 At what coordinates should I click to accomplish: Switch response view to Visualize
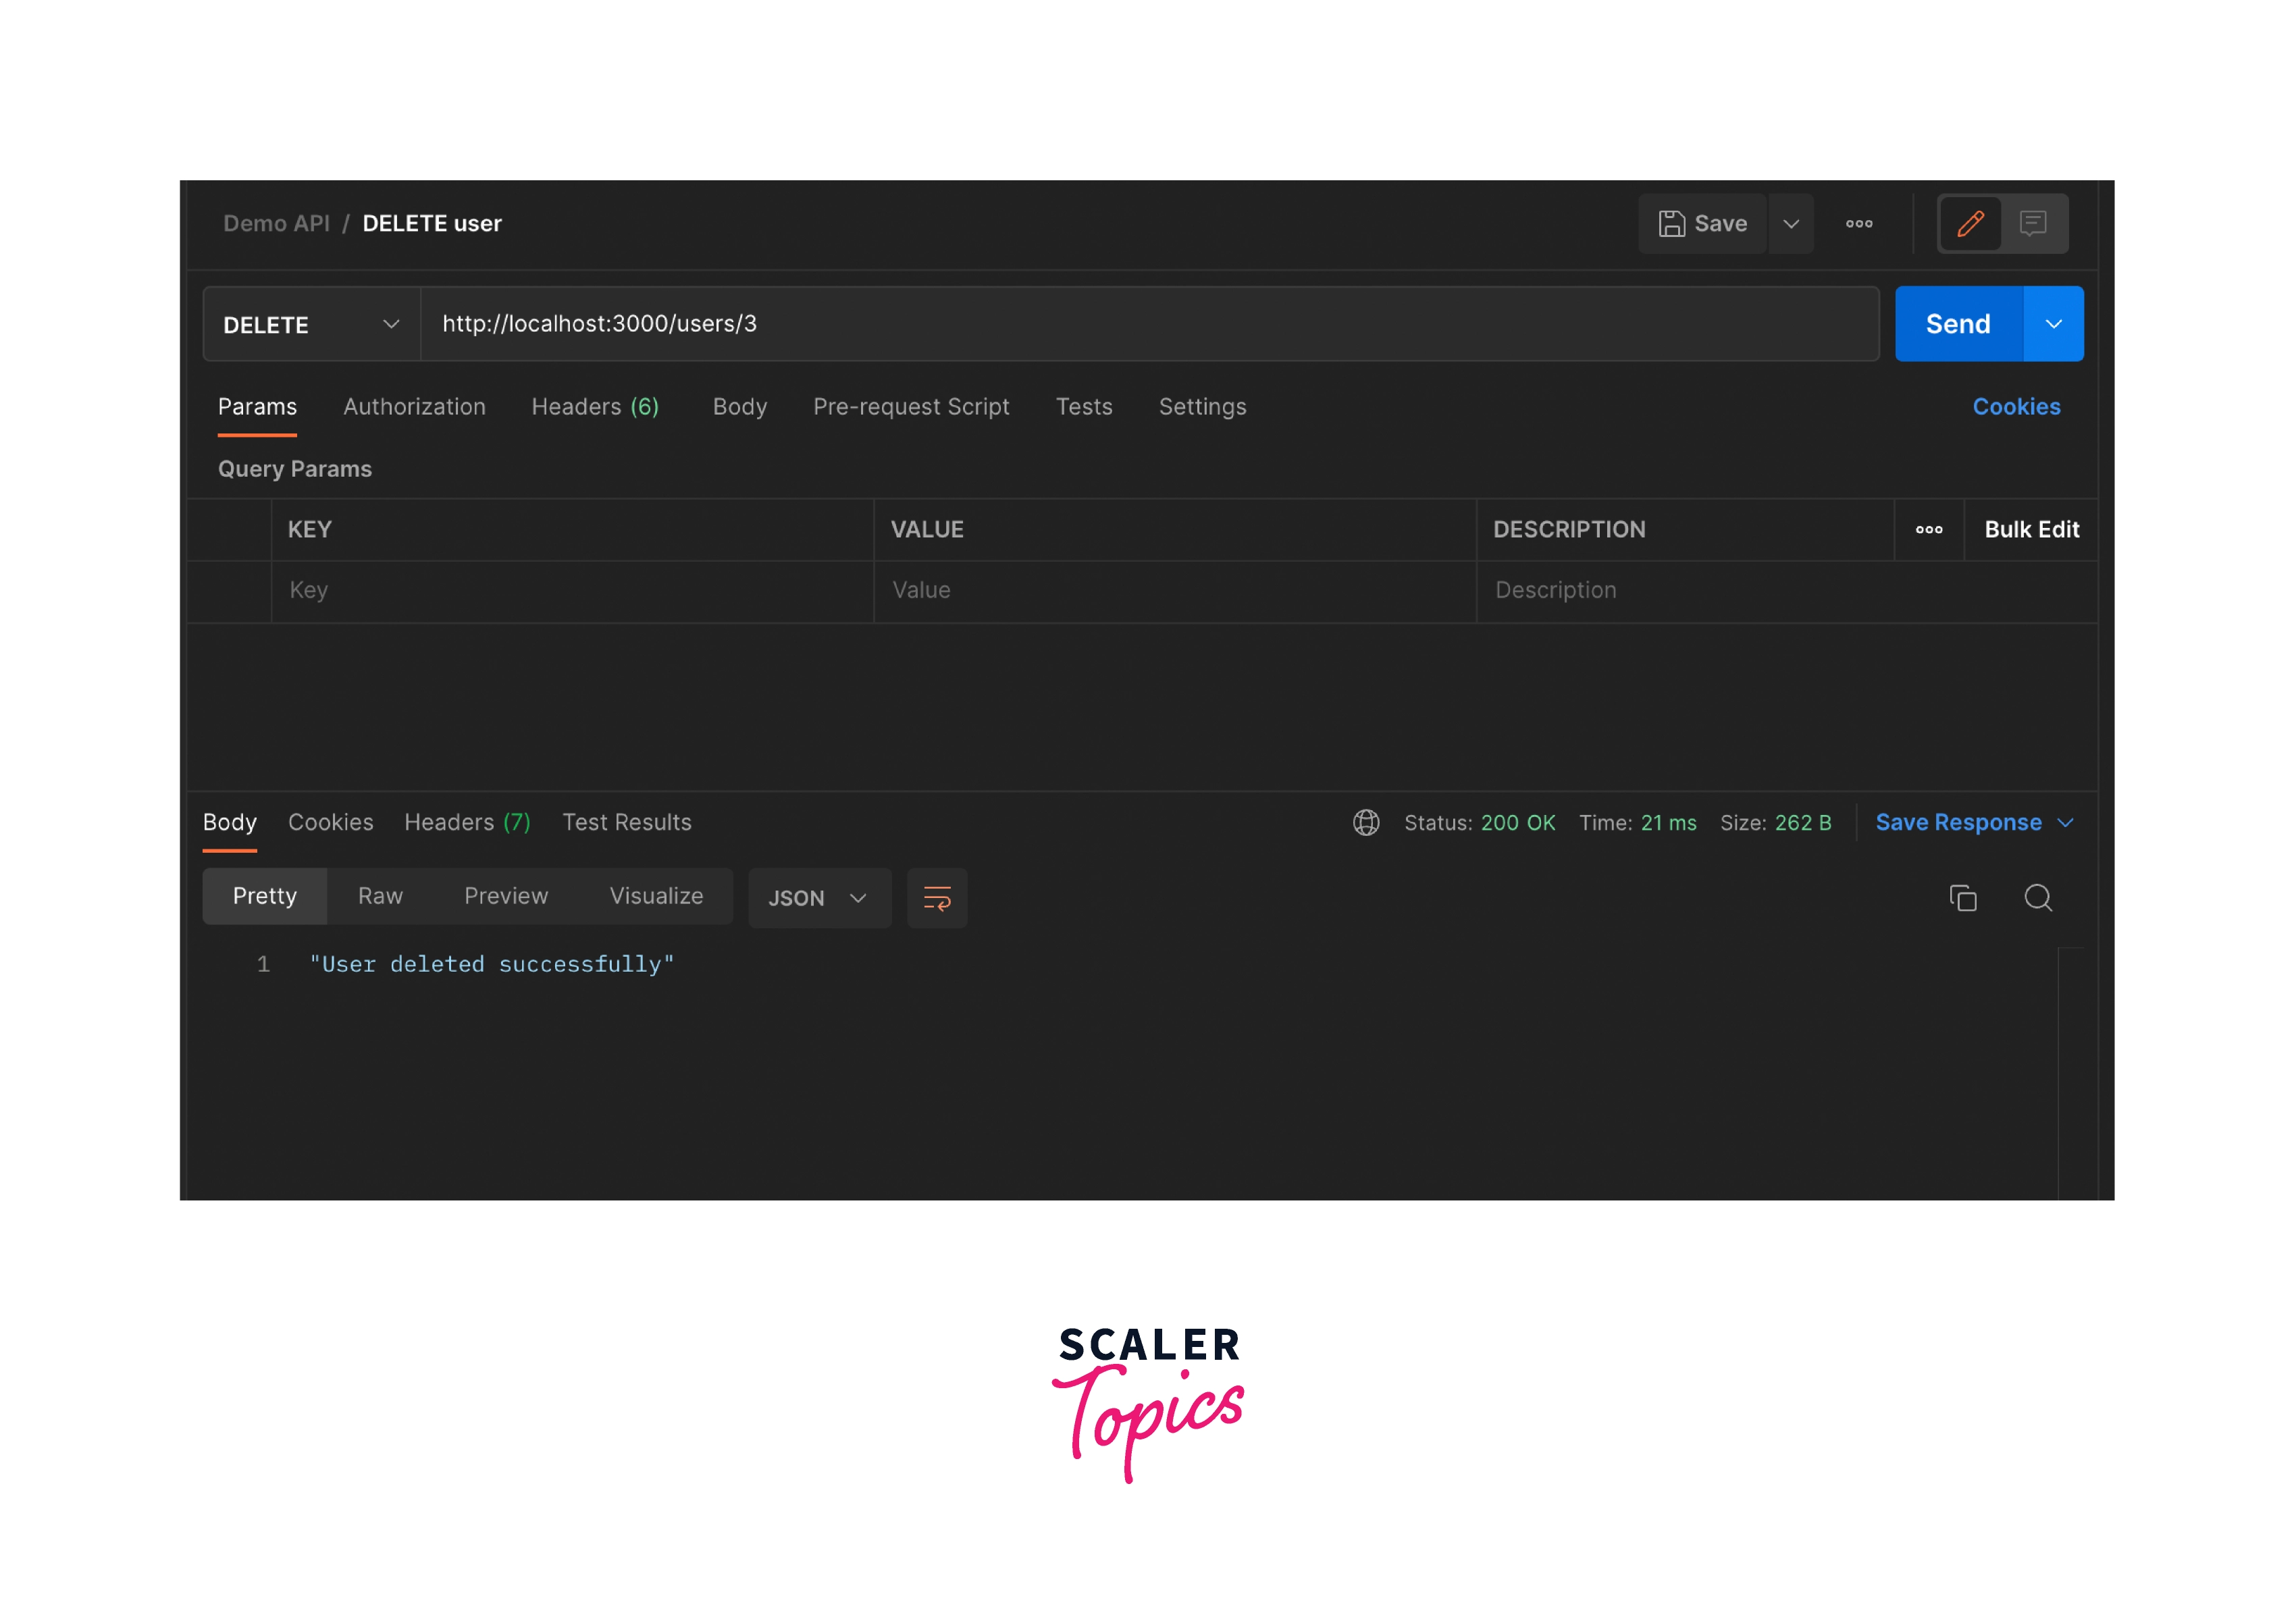[656, 896]
